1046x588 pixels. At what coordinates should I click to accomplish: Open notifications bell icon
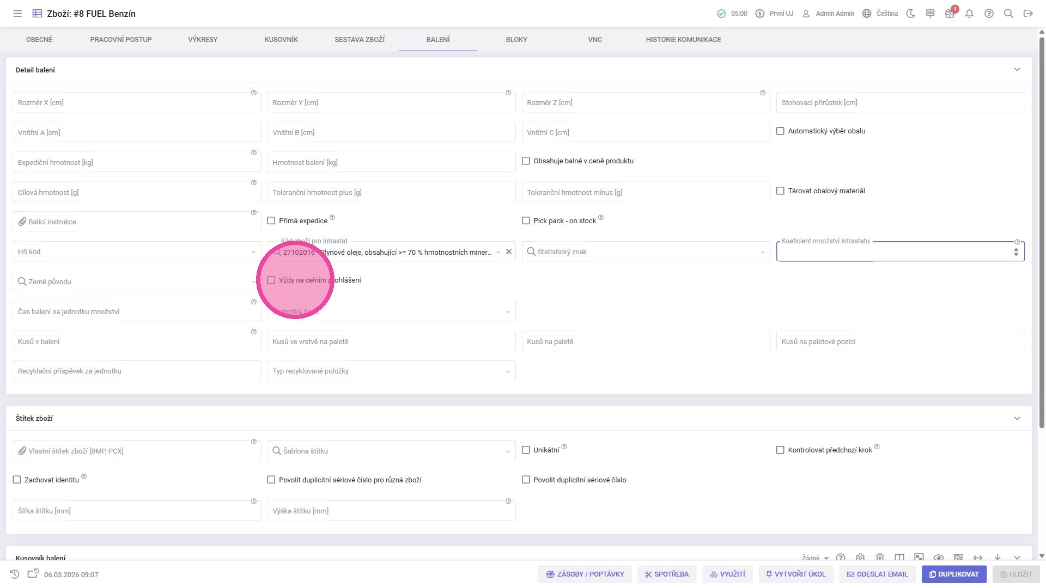(969, 14)
